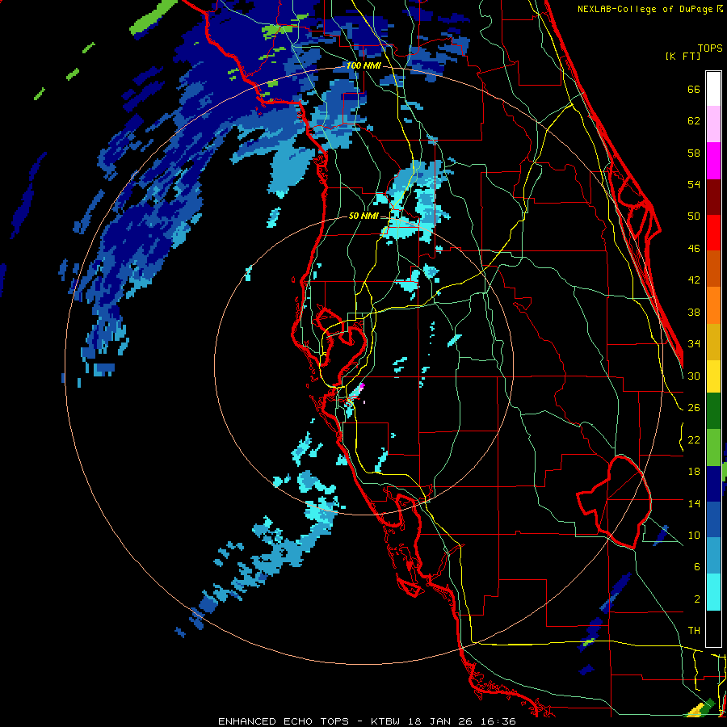This screenshot has width=727, height=727.
Task: Click the 50 NMI range ring label
Action: (363, 216)
